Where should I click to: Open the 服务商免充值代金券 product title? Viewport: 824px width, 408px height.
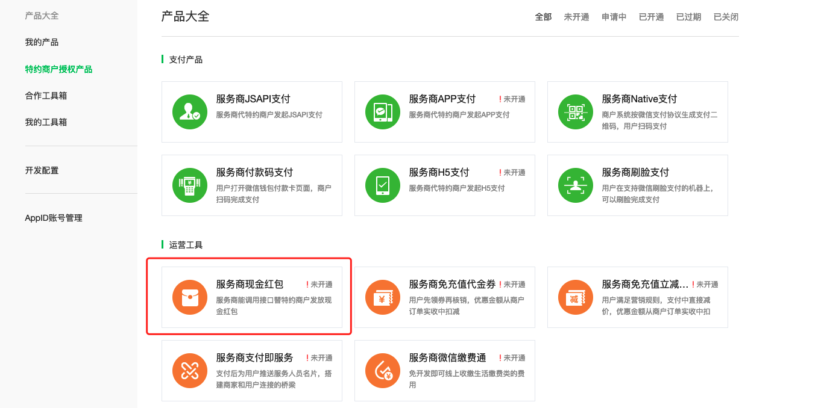(452, 284)
